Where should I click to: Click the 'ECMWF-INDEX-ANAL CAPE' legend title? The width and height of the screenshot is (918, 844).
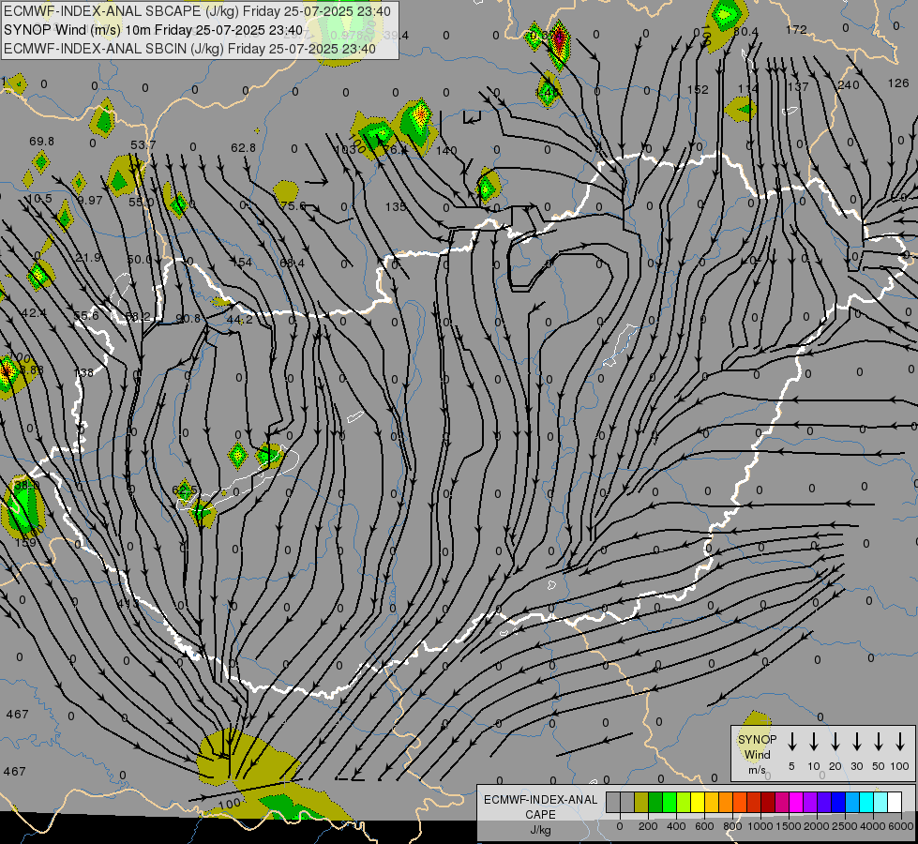540,807
